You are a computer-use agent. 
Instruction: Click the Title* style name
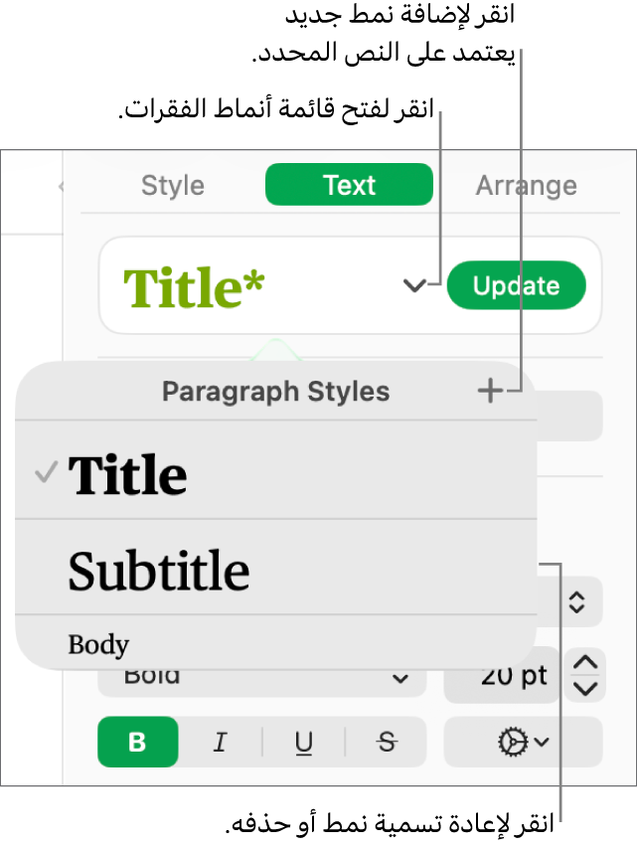click(195, 287)
